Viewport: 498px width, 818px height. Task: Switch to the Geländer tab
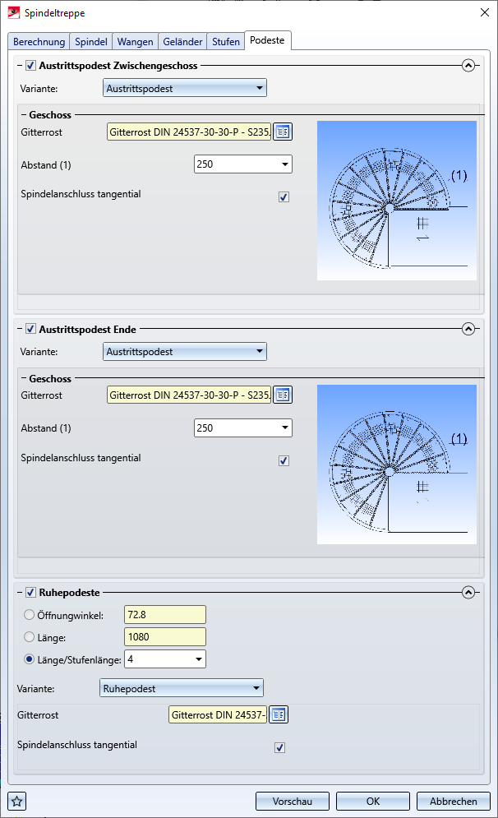pyautogui.click(x=183, y=41)
